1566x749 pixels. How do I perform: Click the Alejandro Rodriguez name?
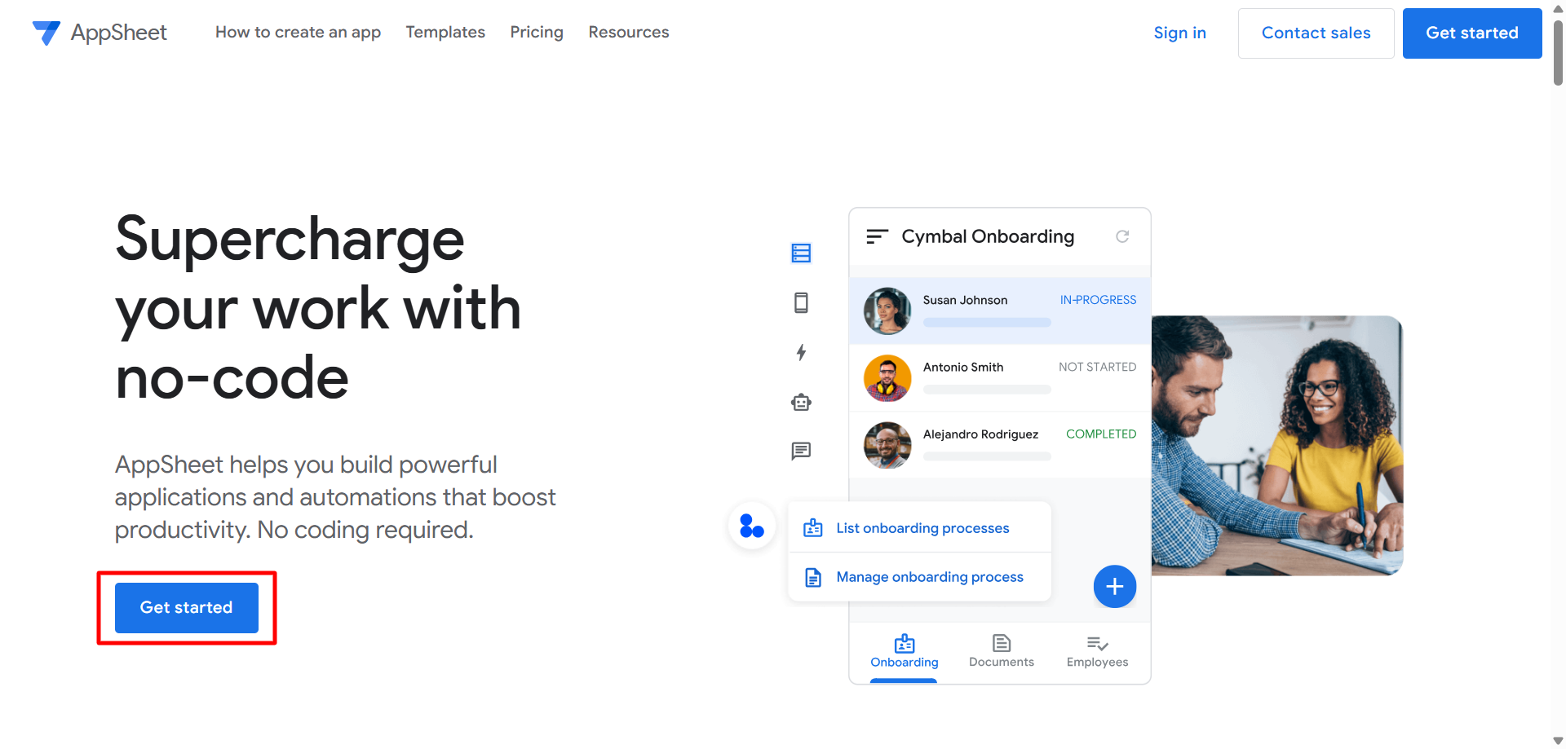click(x=980, y=434)
